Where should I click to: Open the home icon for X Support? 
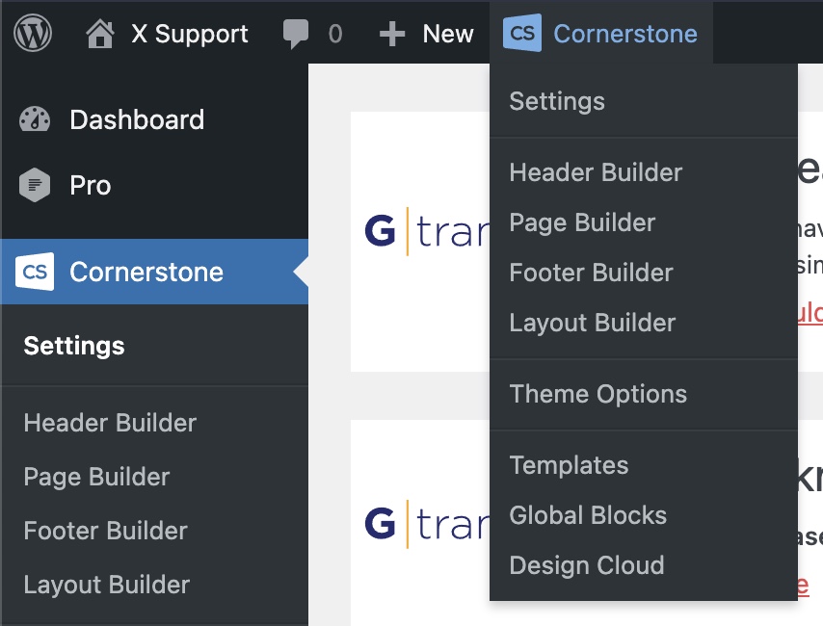(99, 34)
